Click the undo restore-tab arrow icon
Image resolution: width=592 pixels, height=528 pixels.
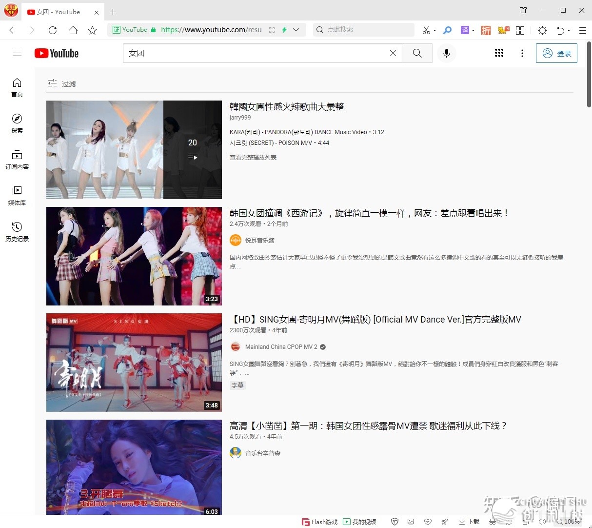point(560,30)
